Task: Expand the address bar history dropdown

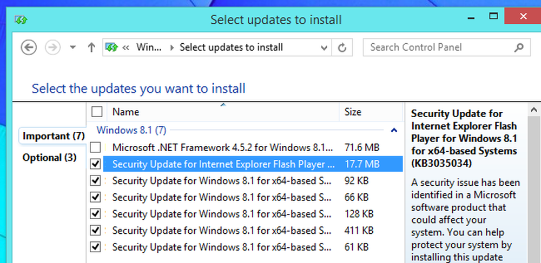Action: (x=324, y=48)
